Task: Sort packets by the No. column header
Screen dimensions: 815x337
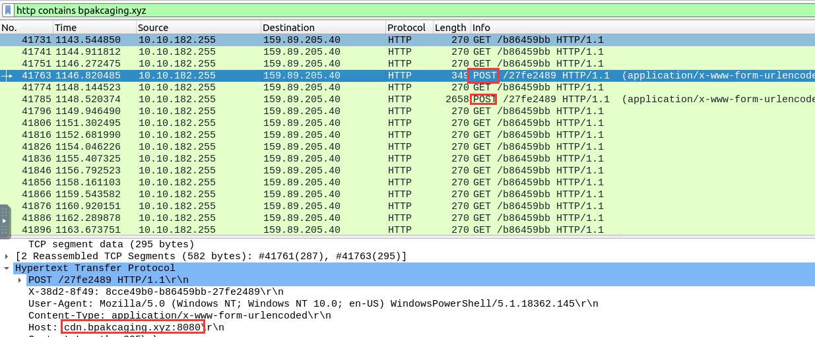Action: [x=26, y=28]
